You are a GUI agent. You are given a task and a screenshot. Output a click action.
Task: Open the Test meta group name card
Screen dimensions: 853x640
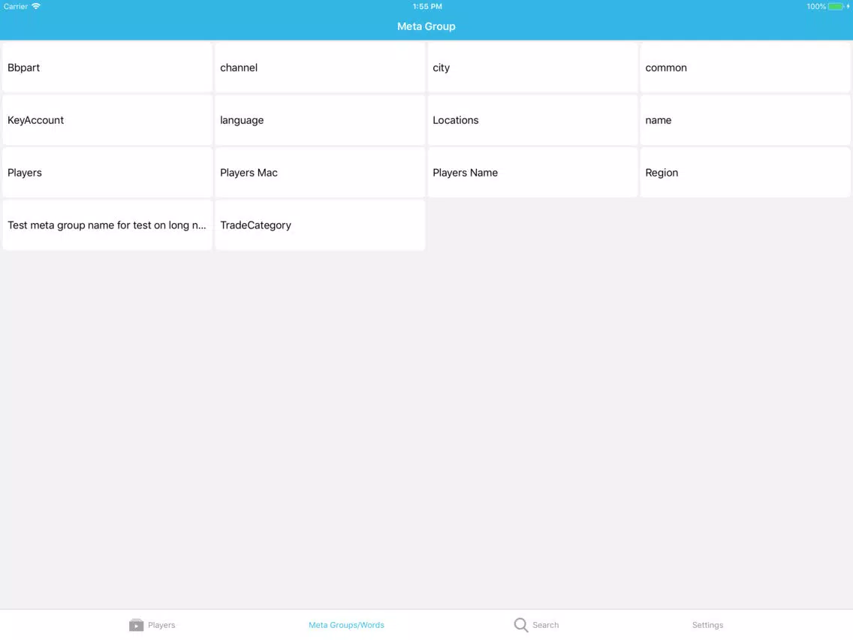107,225
